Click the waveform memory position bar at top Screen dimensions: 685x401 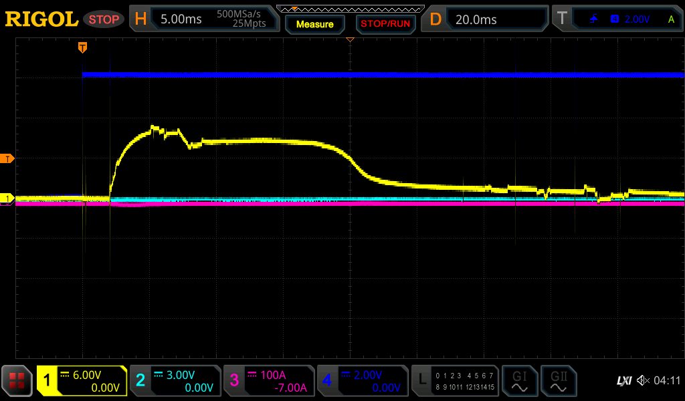pyautogui.click(x=350, y=9)
